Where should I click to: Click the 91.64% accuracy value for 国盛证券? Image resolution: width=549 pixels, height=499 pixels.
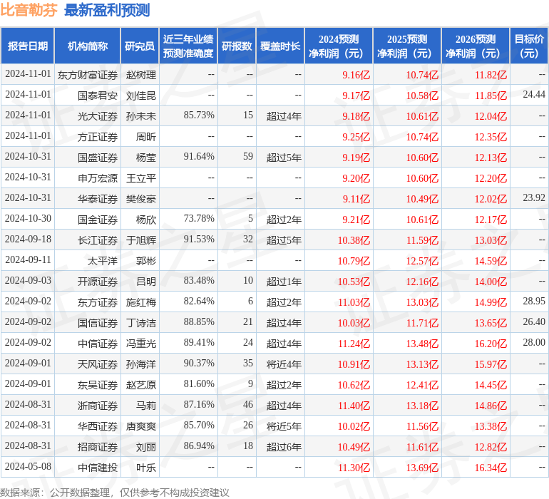pyautogui.click(x=199, y=157)
